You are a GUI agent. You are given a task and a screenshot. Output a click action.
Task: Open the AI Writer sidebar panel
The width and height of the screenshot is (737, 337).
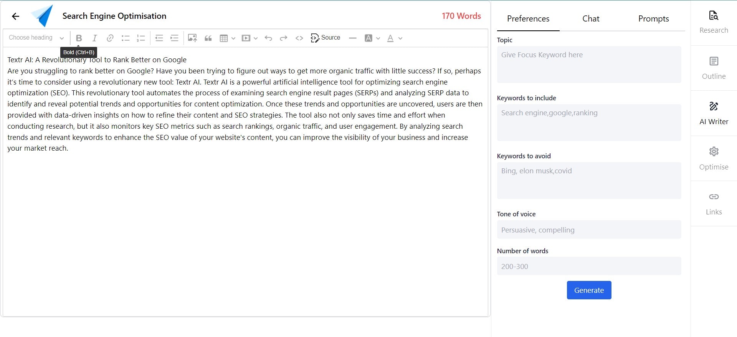click(714, 113)
